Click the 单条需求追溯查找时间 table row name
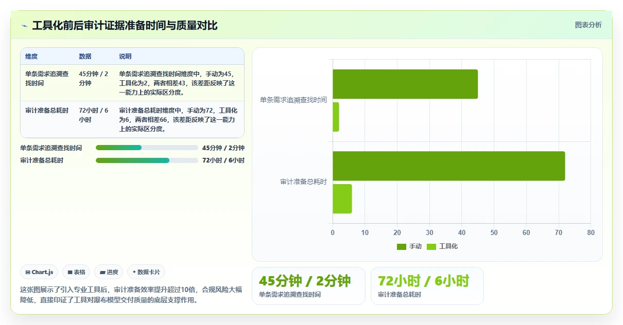This screenshot has height=325, width=623. click(47, 78)
